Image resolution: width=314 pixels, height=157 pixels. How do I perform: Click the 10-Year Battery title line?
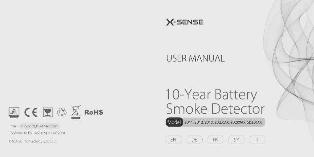click(212, 95)
